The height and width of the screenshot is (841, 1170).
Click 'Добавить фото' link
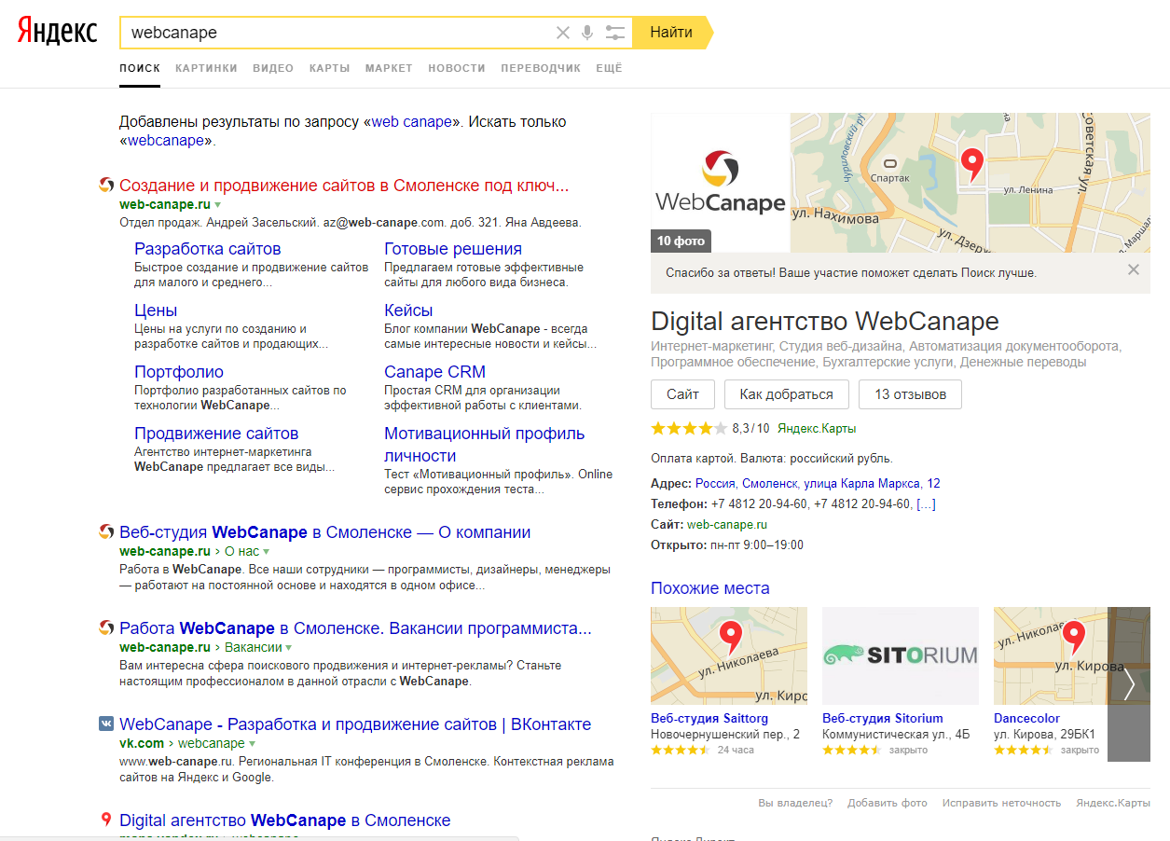coord(888,803)
